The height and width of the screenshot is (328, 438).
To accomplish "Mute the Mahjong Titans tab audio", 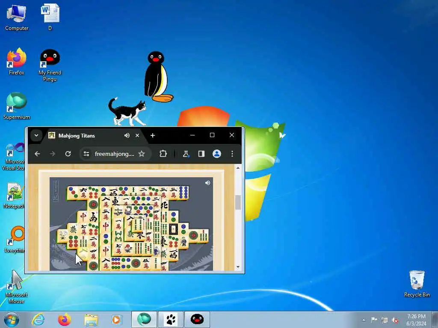I will pyautogui.click(x=127, y=135).
